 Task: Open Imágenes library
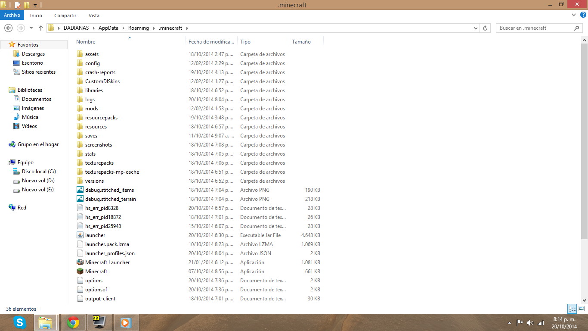33,108
